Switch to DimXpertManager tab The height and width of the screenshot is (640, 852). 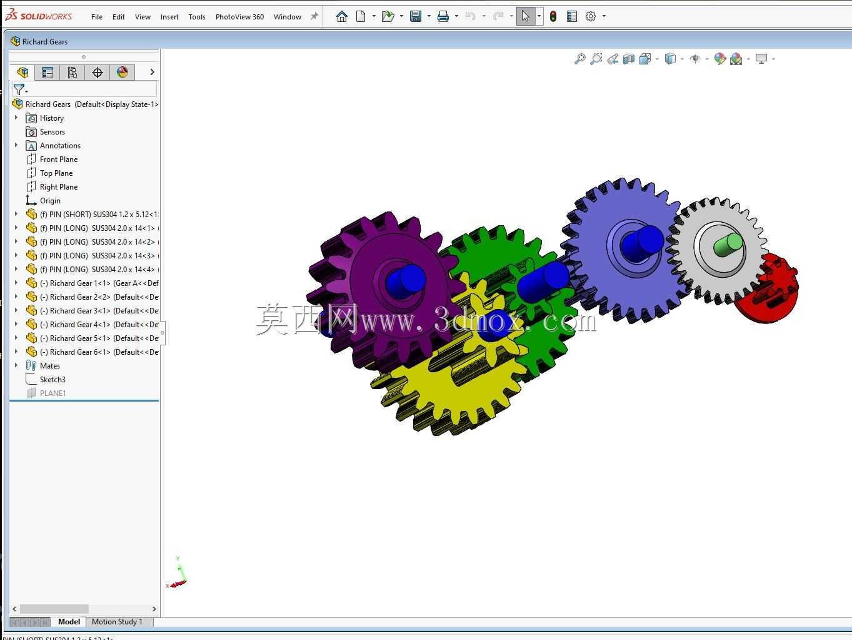pos(98,72)
